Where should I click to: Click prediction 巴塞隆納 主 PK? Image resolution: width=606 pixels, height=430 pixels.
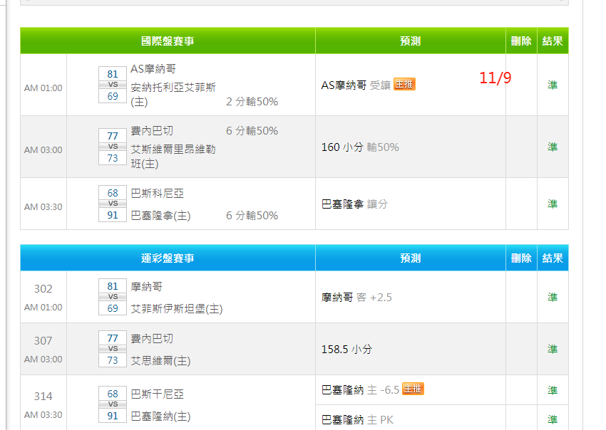(x=357, y=419)
